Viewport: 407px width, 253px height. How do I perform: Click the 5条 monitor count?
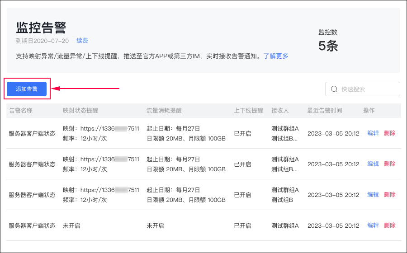[328, 46]
